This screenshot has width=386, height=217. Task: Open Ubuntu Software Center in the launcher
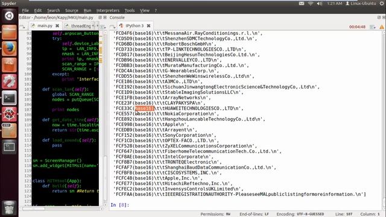click(9, 65)
